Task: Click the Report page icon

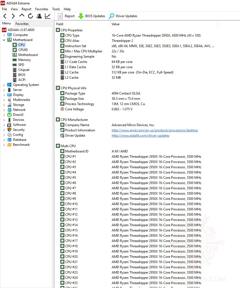Action: pyautogui.click(x=60, y=16)
